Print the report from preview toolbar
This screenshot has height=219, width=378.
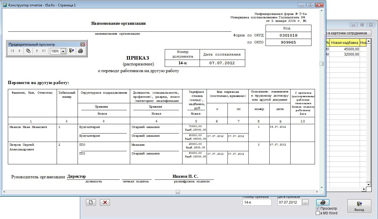(x=80, y=51)
